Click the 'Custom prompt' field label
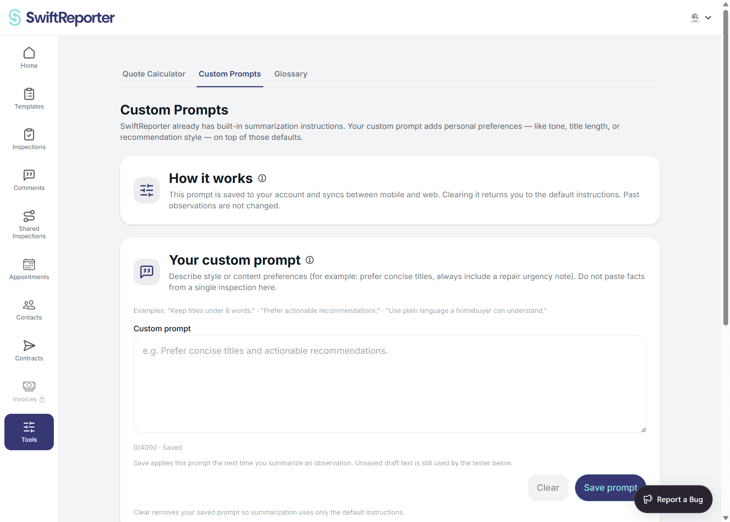This screenshot has height=522, width=730. click(162, 329)
